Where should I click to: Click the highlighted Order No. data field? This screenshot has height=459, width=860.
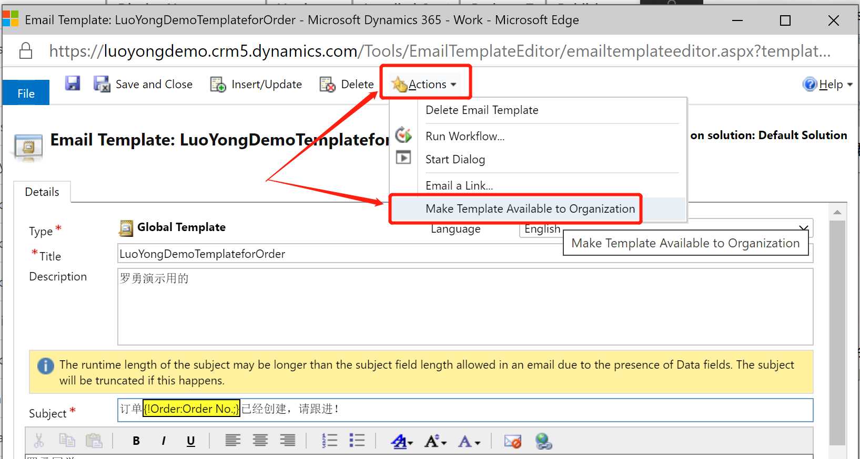point(191,409)
